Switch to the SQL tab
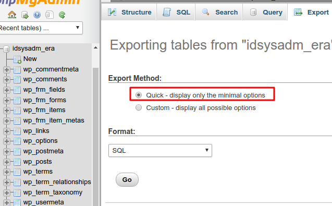332x206 pixels. tap(176, 13)
